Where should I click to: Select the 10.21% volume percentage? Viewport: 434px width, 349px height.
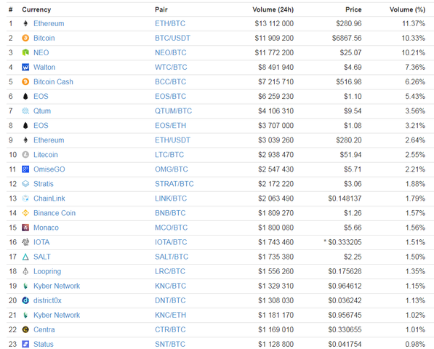click(x=414, y=52)
